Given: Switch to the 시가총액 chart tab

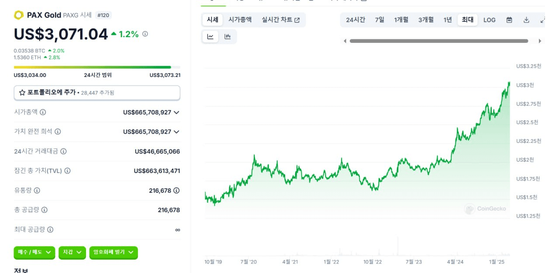Looking at the screenshot, I should tap(240, 20).
